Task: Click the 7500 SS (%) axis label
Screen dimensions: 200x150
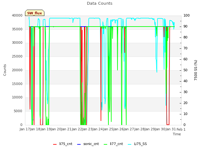Action: 196,70
